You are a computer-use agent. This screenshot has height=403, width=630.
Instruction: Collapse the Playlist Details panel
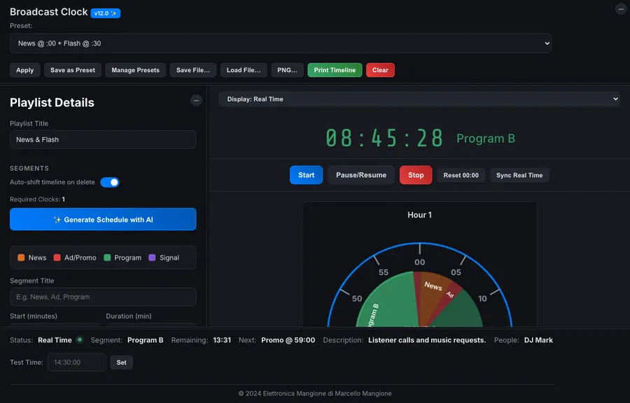point(196,100)
